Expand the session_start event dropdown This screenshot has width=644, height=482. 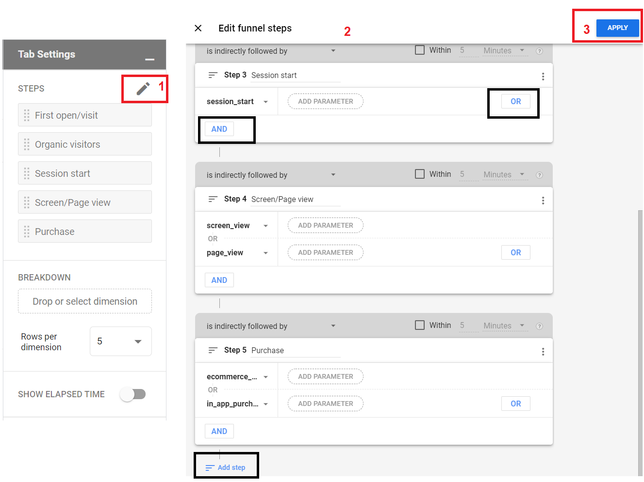(x=265, y=102)
